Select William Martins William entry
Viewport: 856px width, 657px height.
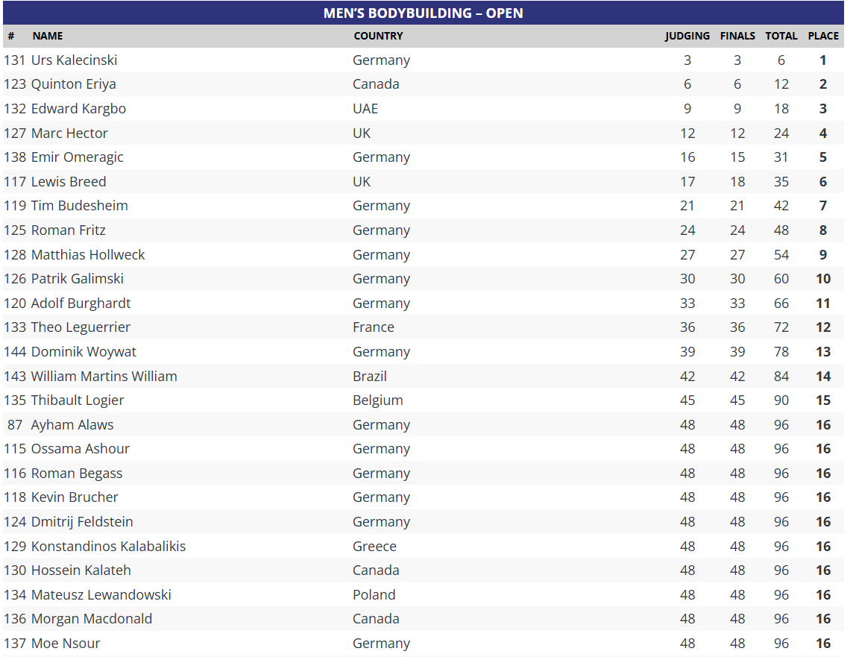[104, 377]
